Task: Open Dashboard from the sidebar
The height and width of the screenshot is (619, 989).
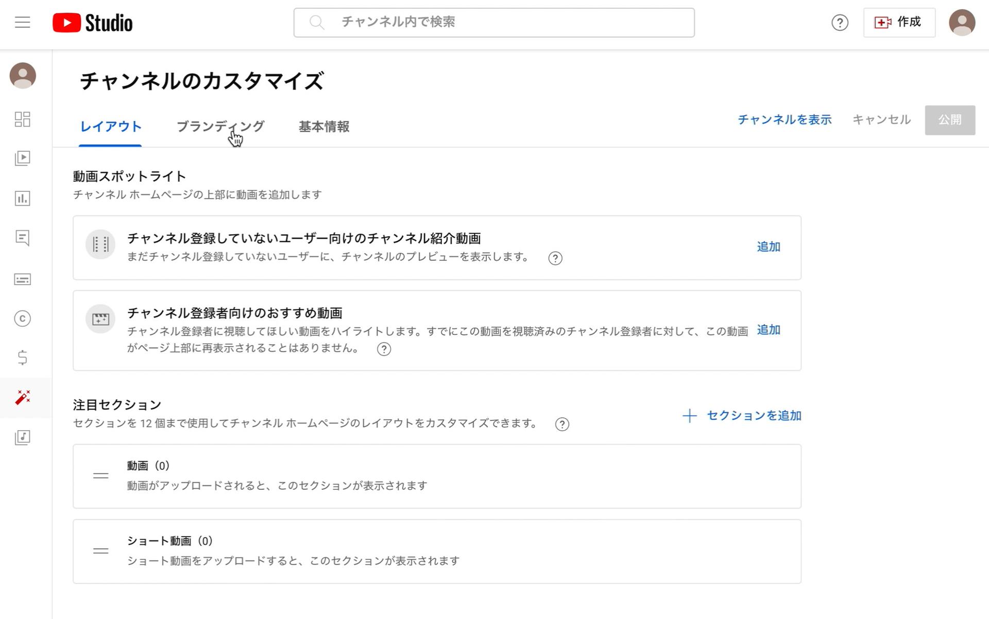Action: pos(22,119)
